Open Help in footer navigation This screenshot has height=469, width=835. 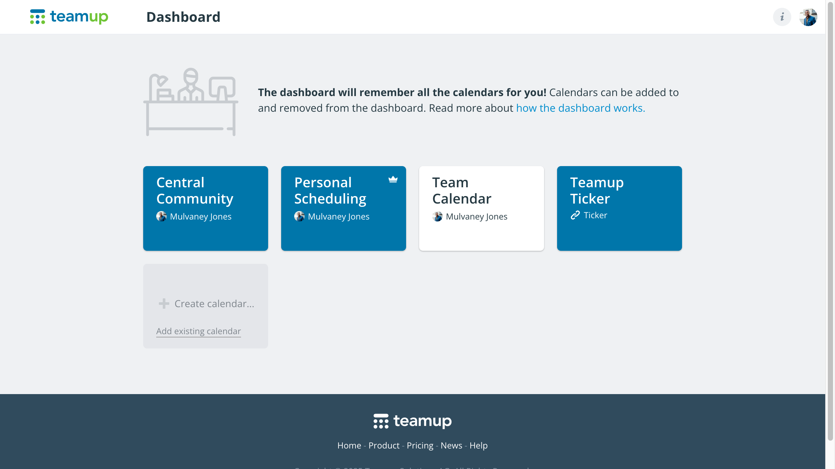click(x=478, y=445)
